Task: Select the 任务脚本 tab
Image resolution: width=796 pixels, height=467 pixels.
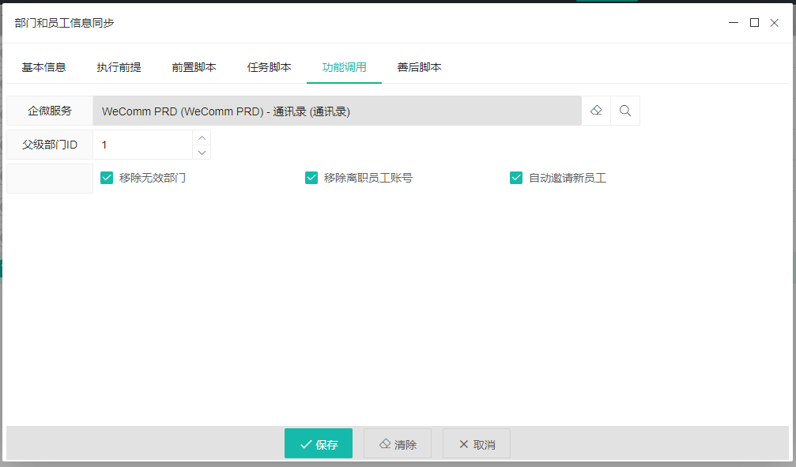Action: tap(269, 67)
